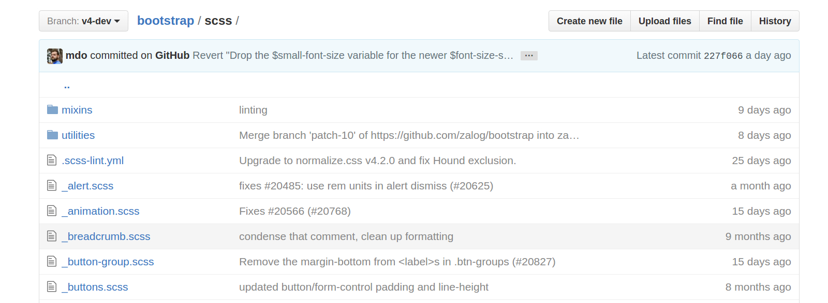Image resolution: width=828 pixels, height=303 pixels.
Task: Click the .scss-lint.yml file icon
Action: coord(52,160)
